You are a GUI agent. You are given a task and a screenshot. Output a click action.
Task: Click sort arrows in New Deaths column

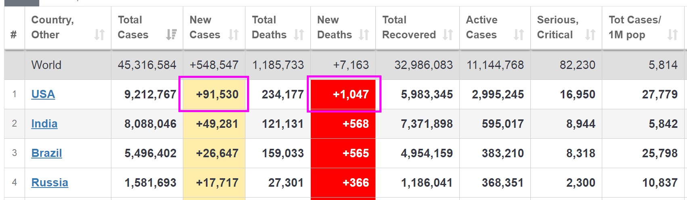pos(364,35)
